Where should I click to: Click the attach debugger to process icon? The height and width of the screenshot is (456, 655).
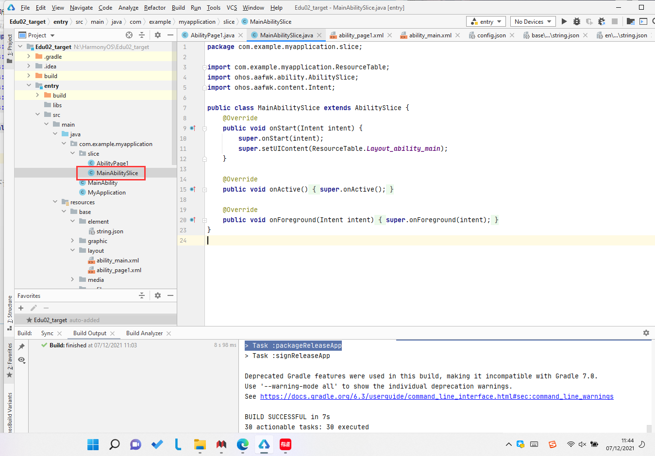click(x=602, y=21)
